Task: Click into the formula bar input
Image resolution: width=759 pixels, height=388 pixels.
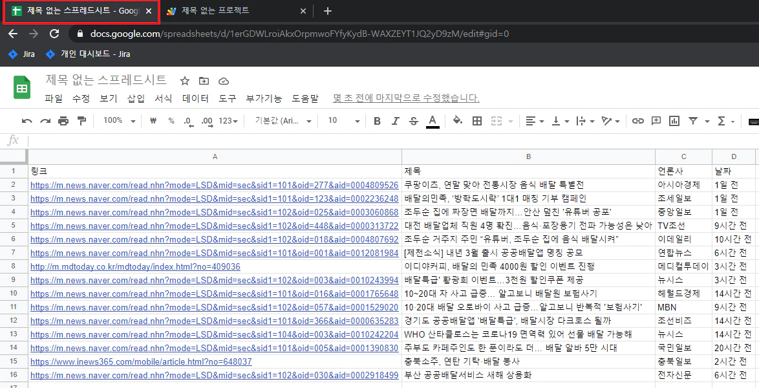Action: point(393,140)
